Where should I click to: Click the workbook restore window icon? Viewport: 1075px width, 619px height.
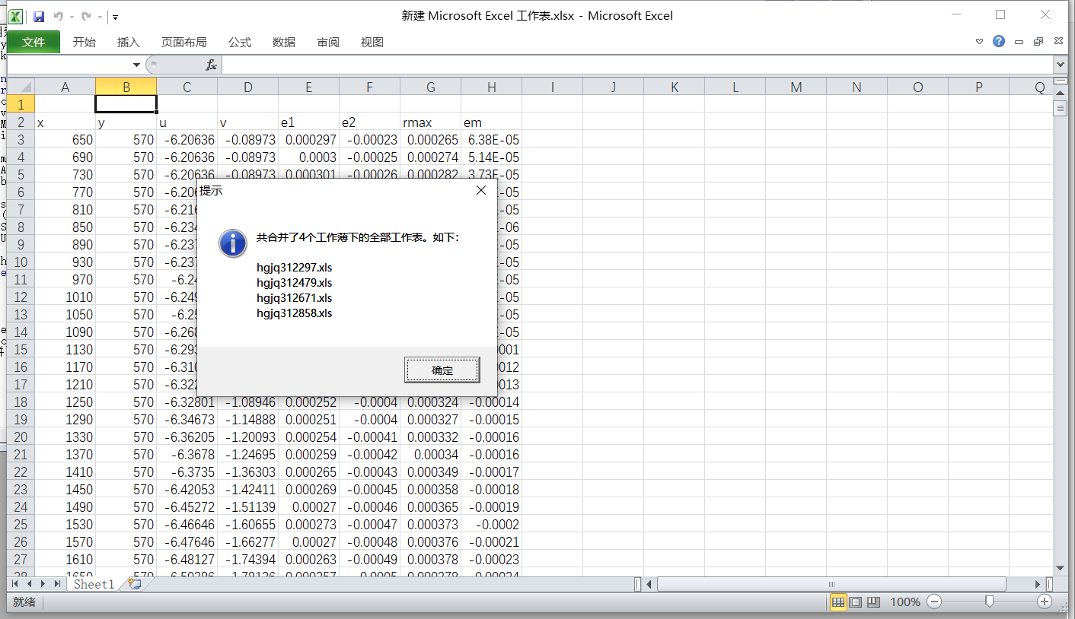[1038, 43]
